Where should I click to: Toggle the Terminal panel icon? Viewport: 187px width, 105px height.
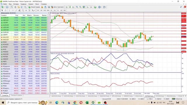click(x=22, y=7)
